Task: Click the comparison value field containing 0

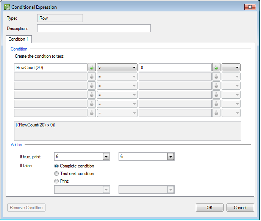Action: pos(175,68)
